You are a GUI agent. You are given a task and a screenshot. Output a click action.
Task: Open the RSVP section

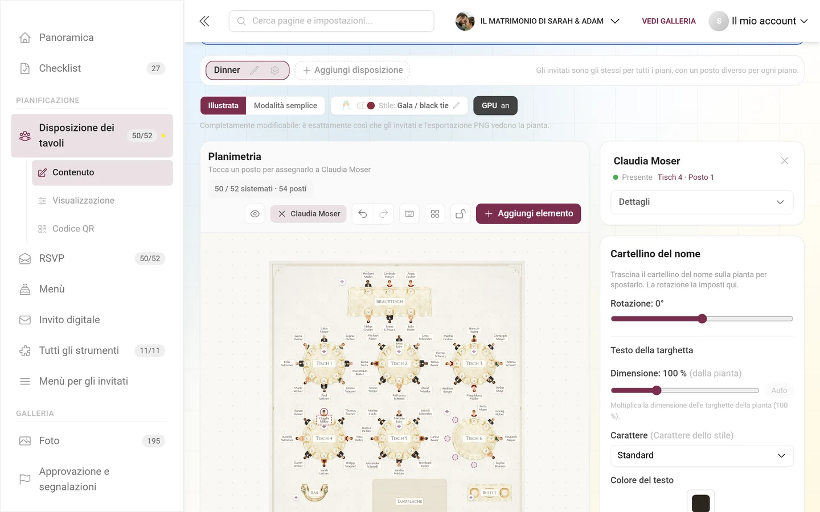click(x=92, y=258)
